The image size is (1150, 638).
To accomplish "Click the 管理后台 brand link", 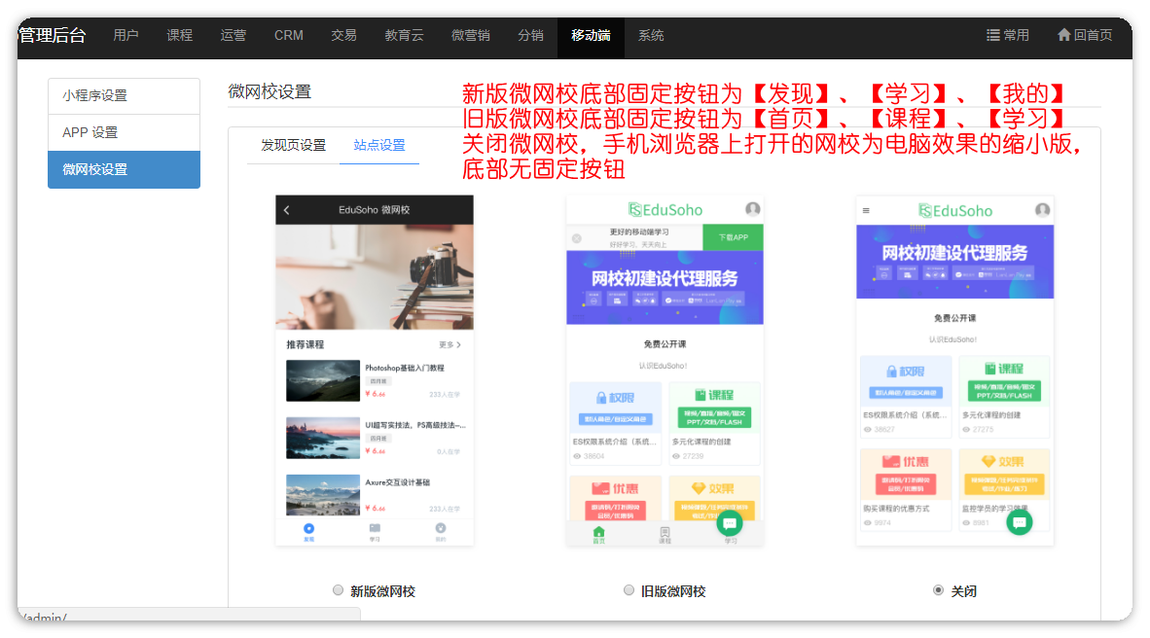I will point(53,35).
